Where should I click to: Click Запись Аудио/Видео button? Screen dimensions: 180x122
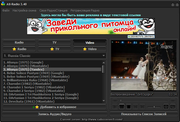click(55, 114)
